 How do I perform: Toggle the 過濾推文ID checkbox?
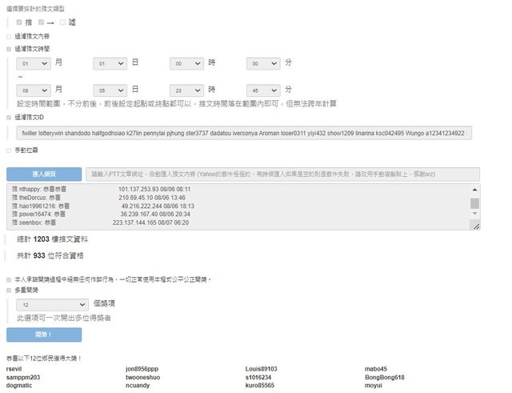9,117
